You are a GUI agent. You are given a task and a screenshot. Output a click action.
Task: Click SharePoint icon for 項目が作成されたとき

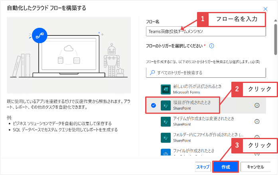[x=166, y=105]
